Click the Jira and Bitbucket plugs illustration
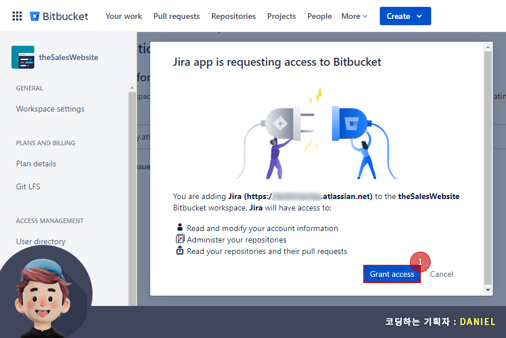Viewport: 506px width, 338px height. pyautogui.click(x=317, y=133)
